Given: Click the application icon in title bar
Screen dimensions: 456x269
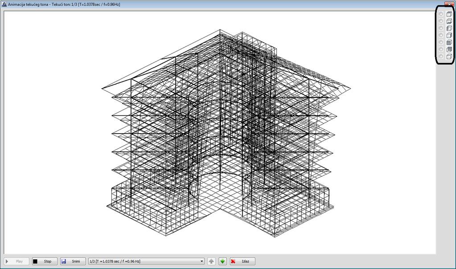Looking at the screenshot, I should point(4,4).
